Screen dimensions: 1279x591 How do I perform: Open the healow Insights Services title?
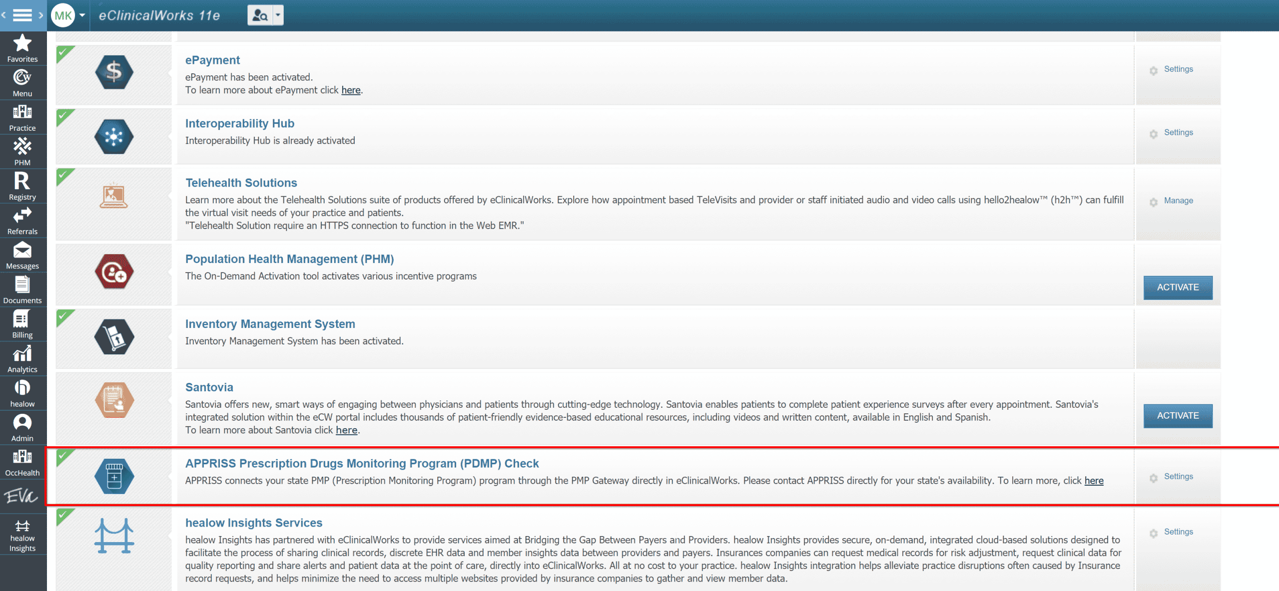pos(254,523)
